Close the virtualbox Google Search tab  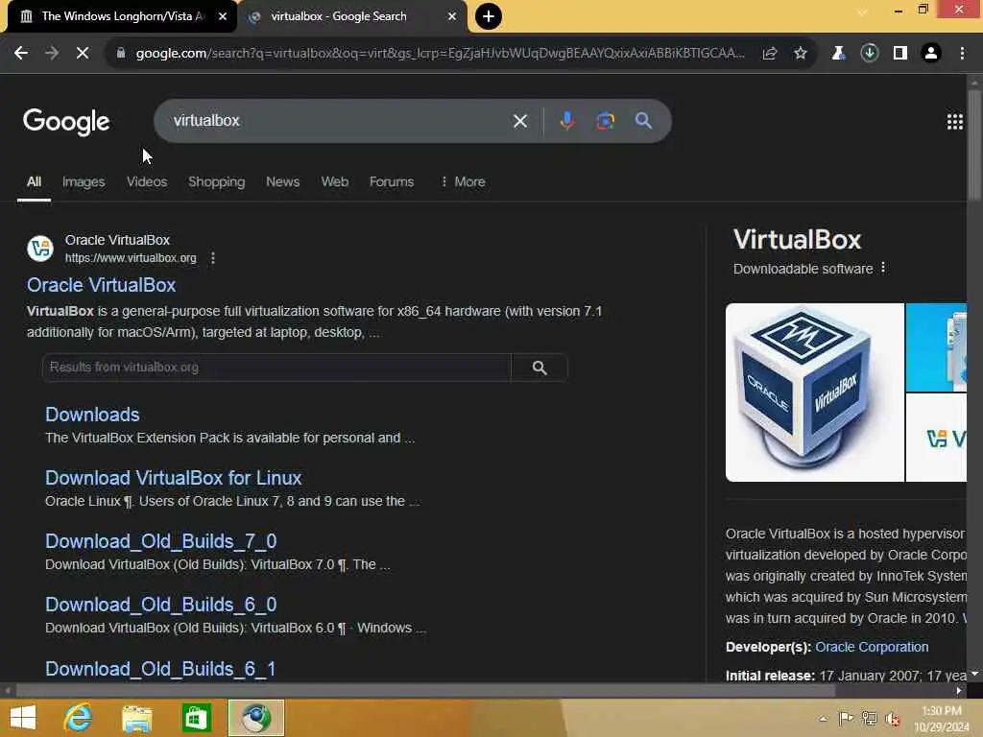coord(451,16)
